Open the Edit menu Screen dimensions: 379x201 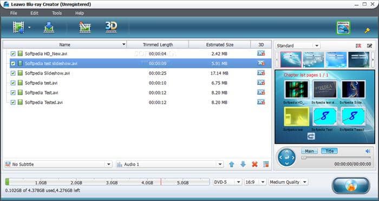tap(34, 14)
